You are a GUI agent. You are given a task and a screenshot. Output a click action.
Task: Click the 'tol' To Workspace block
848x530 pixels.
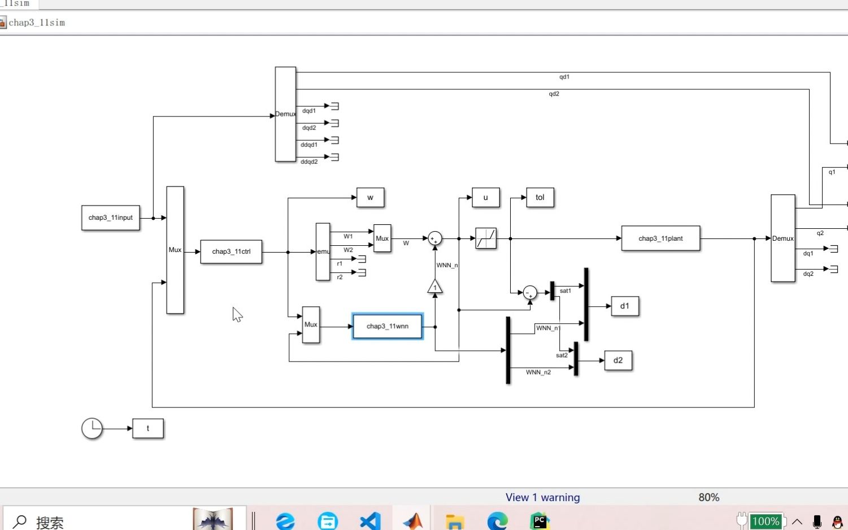click(x=540, y=197)
